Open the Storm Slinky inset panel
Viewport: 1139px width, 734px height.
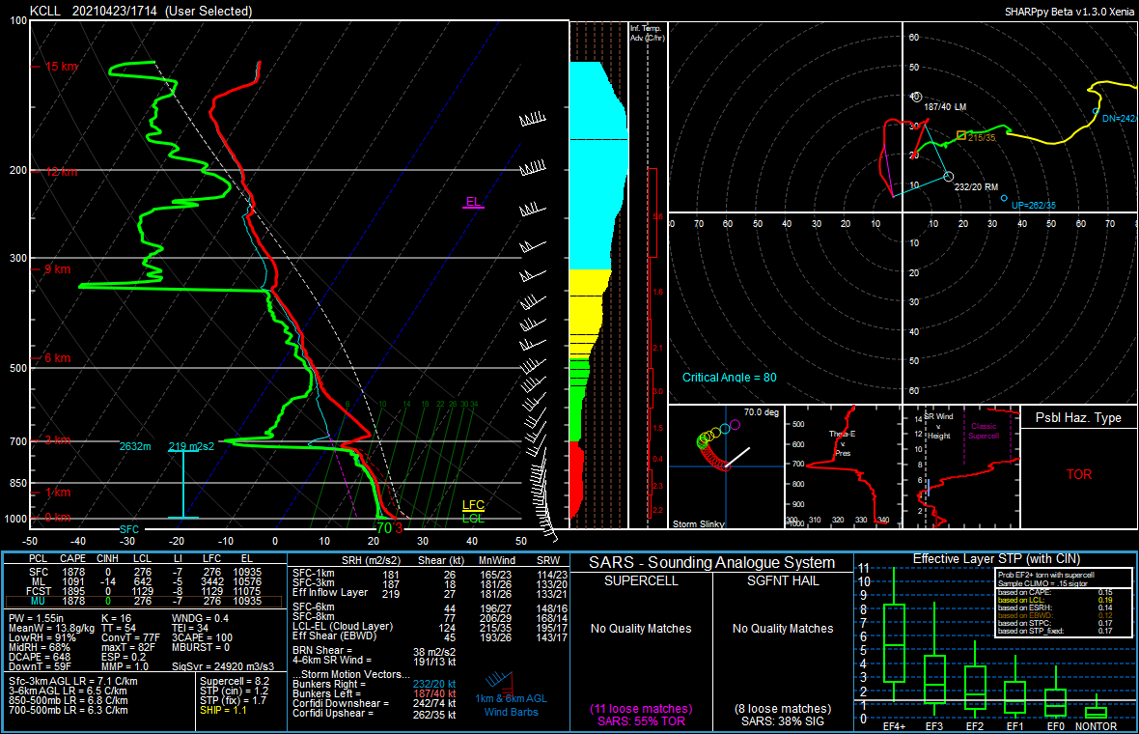pos(726,466)
